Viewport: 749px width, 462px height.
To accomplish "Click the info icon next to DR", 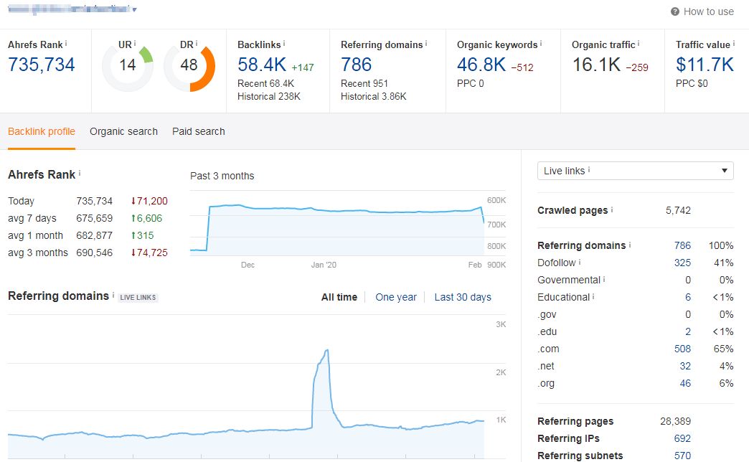I will (196, 44).
